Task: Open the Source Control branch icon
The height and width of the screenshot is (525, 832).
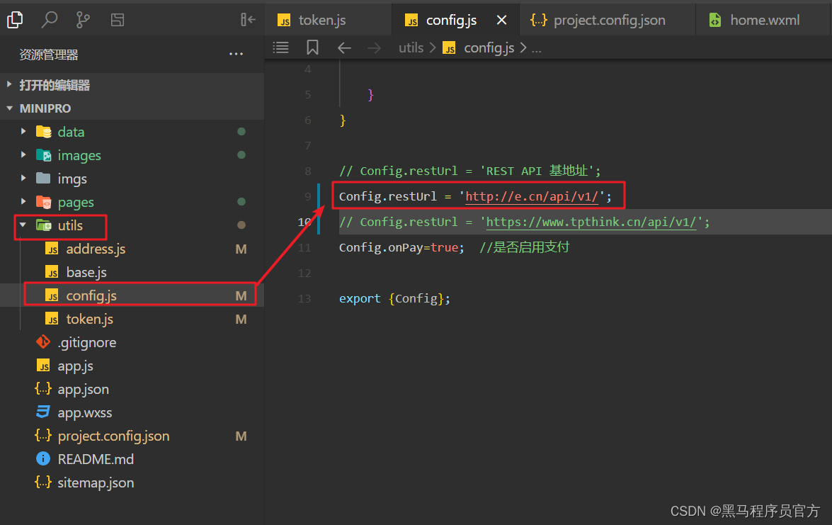Action: 83,20
